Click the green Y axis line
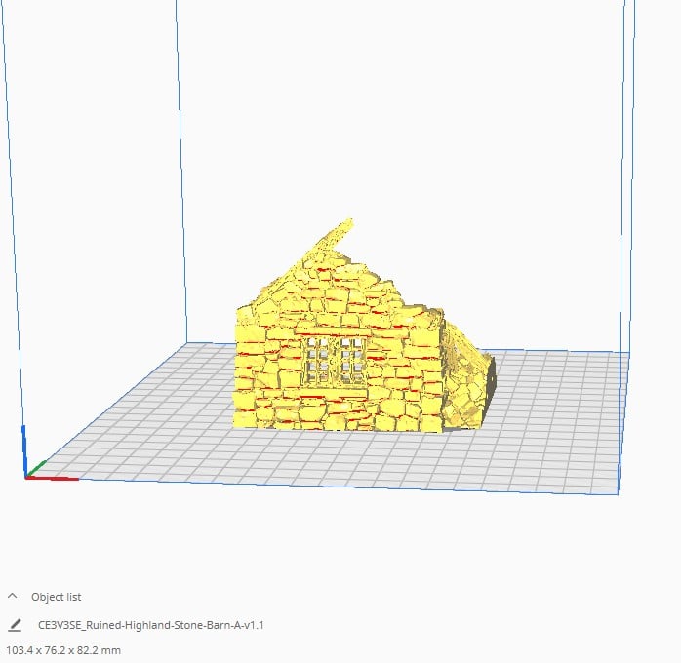Screen dimensions: 681x663 (x=36, y=468)
